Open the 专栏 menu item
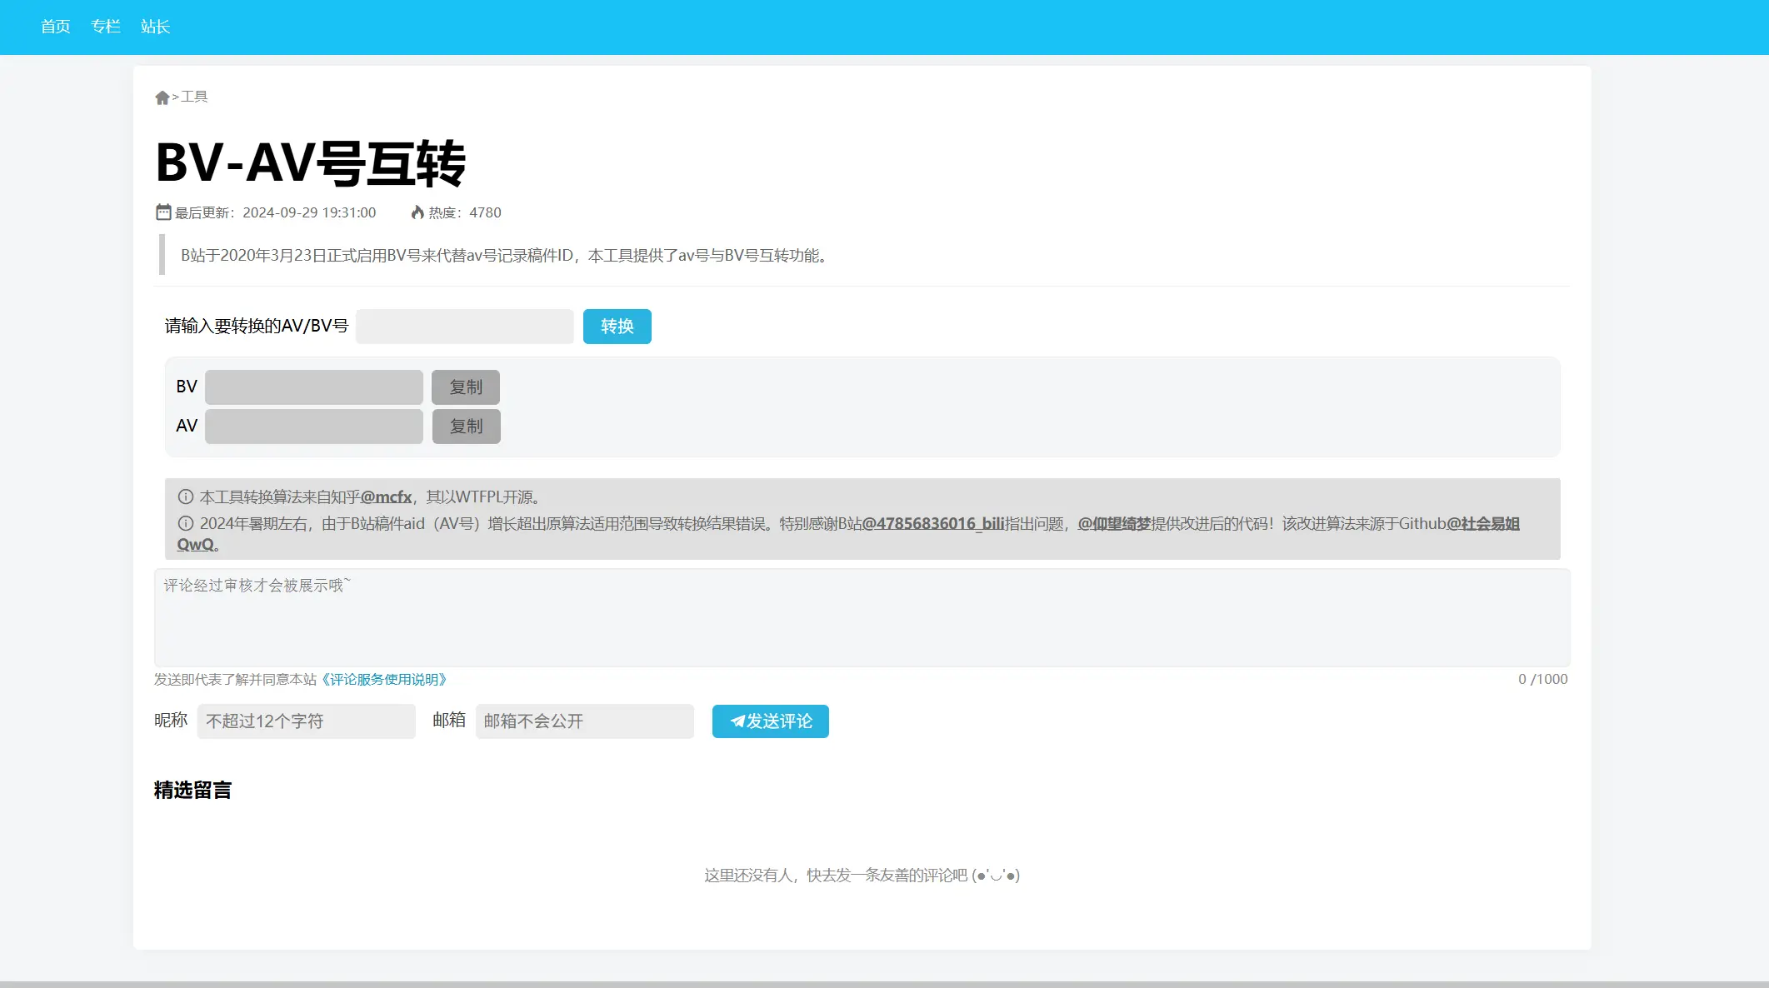The width and height of the screenshot is (1769, 988). (105, 27)
